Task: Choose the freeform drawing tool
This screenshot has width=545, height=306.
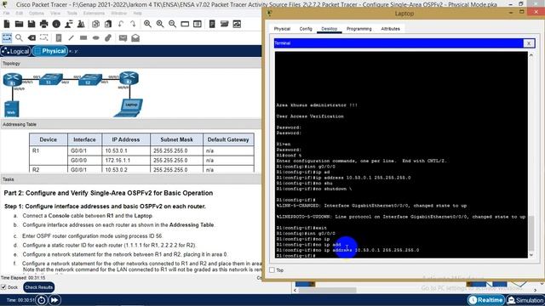Action: pyautogui.click(x=108, y=37)
